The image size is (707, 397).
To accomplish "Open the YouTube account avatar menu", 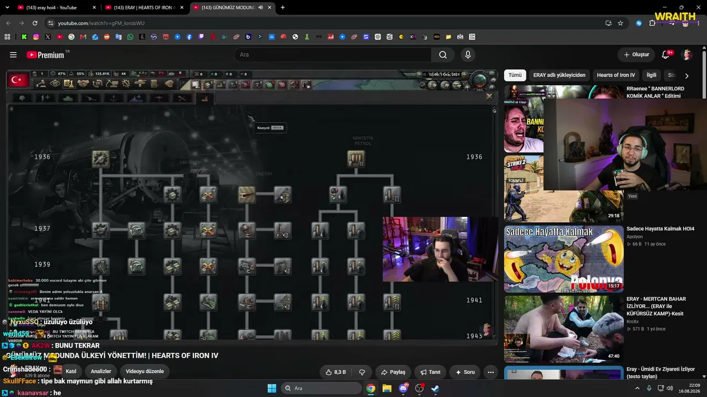I will [687, 55].
